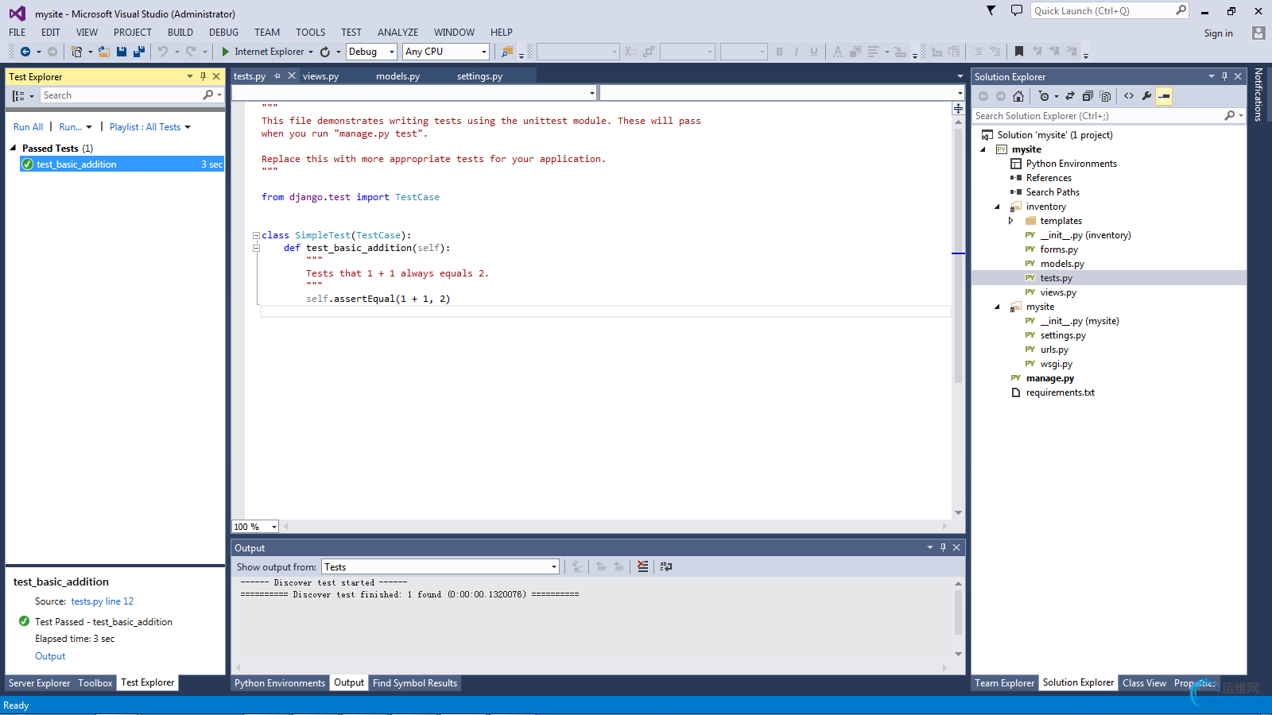The width and height of the screenshot is (1272, 715).
Task: Click the Navigate Backward arrow in toolbar
Action: click(25, 52)
